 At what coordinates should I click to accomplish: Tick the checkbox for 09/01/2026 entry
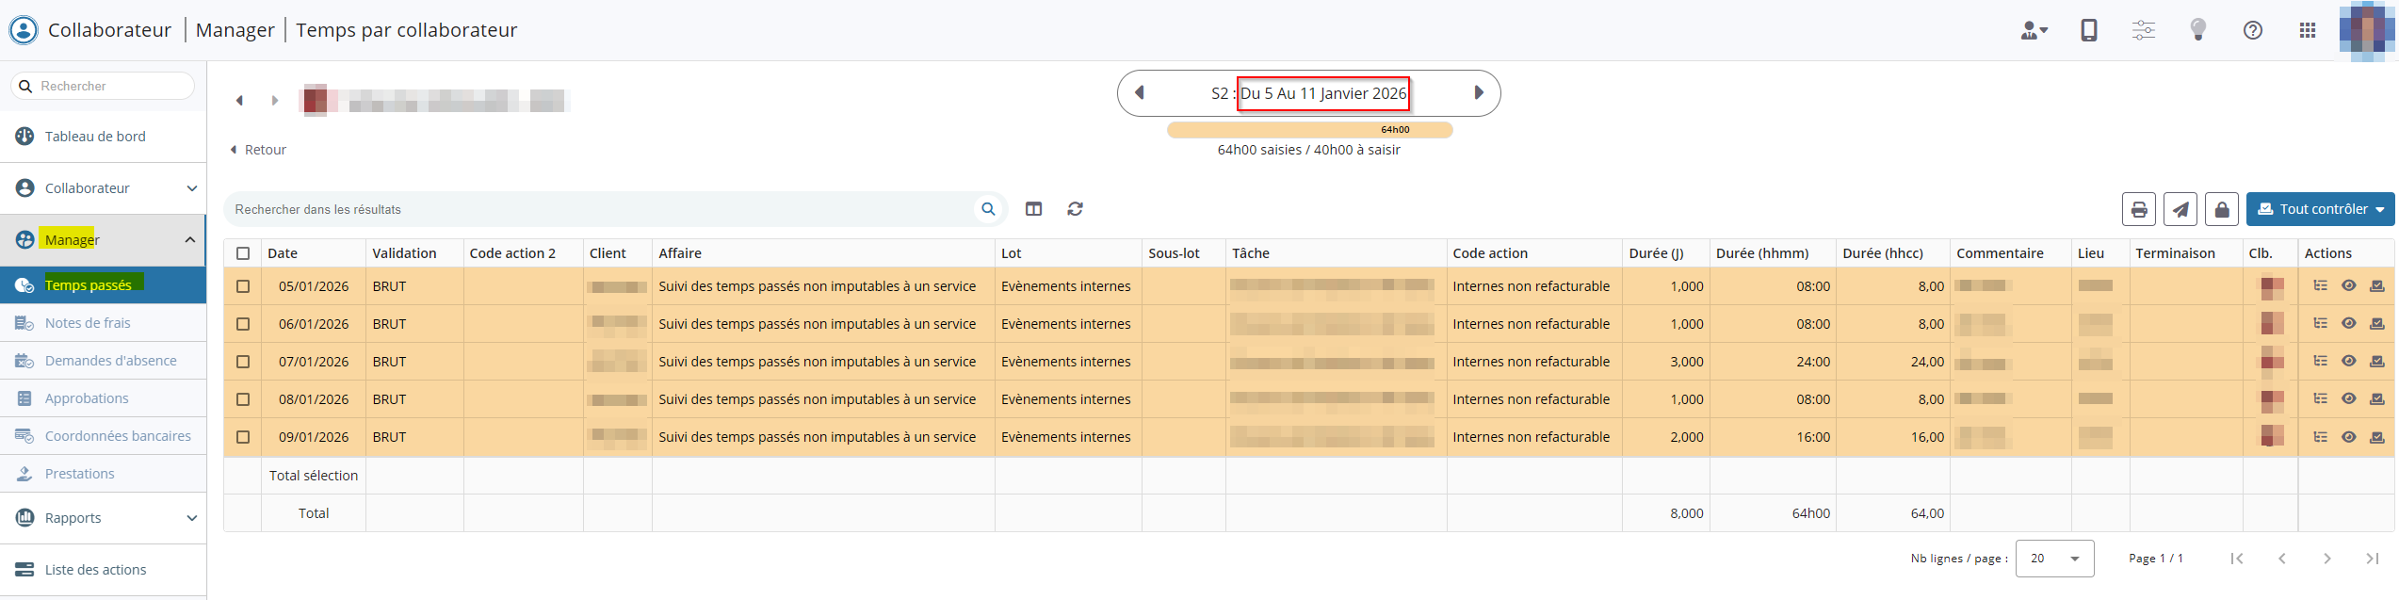[243, 437]
